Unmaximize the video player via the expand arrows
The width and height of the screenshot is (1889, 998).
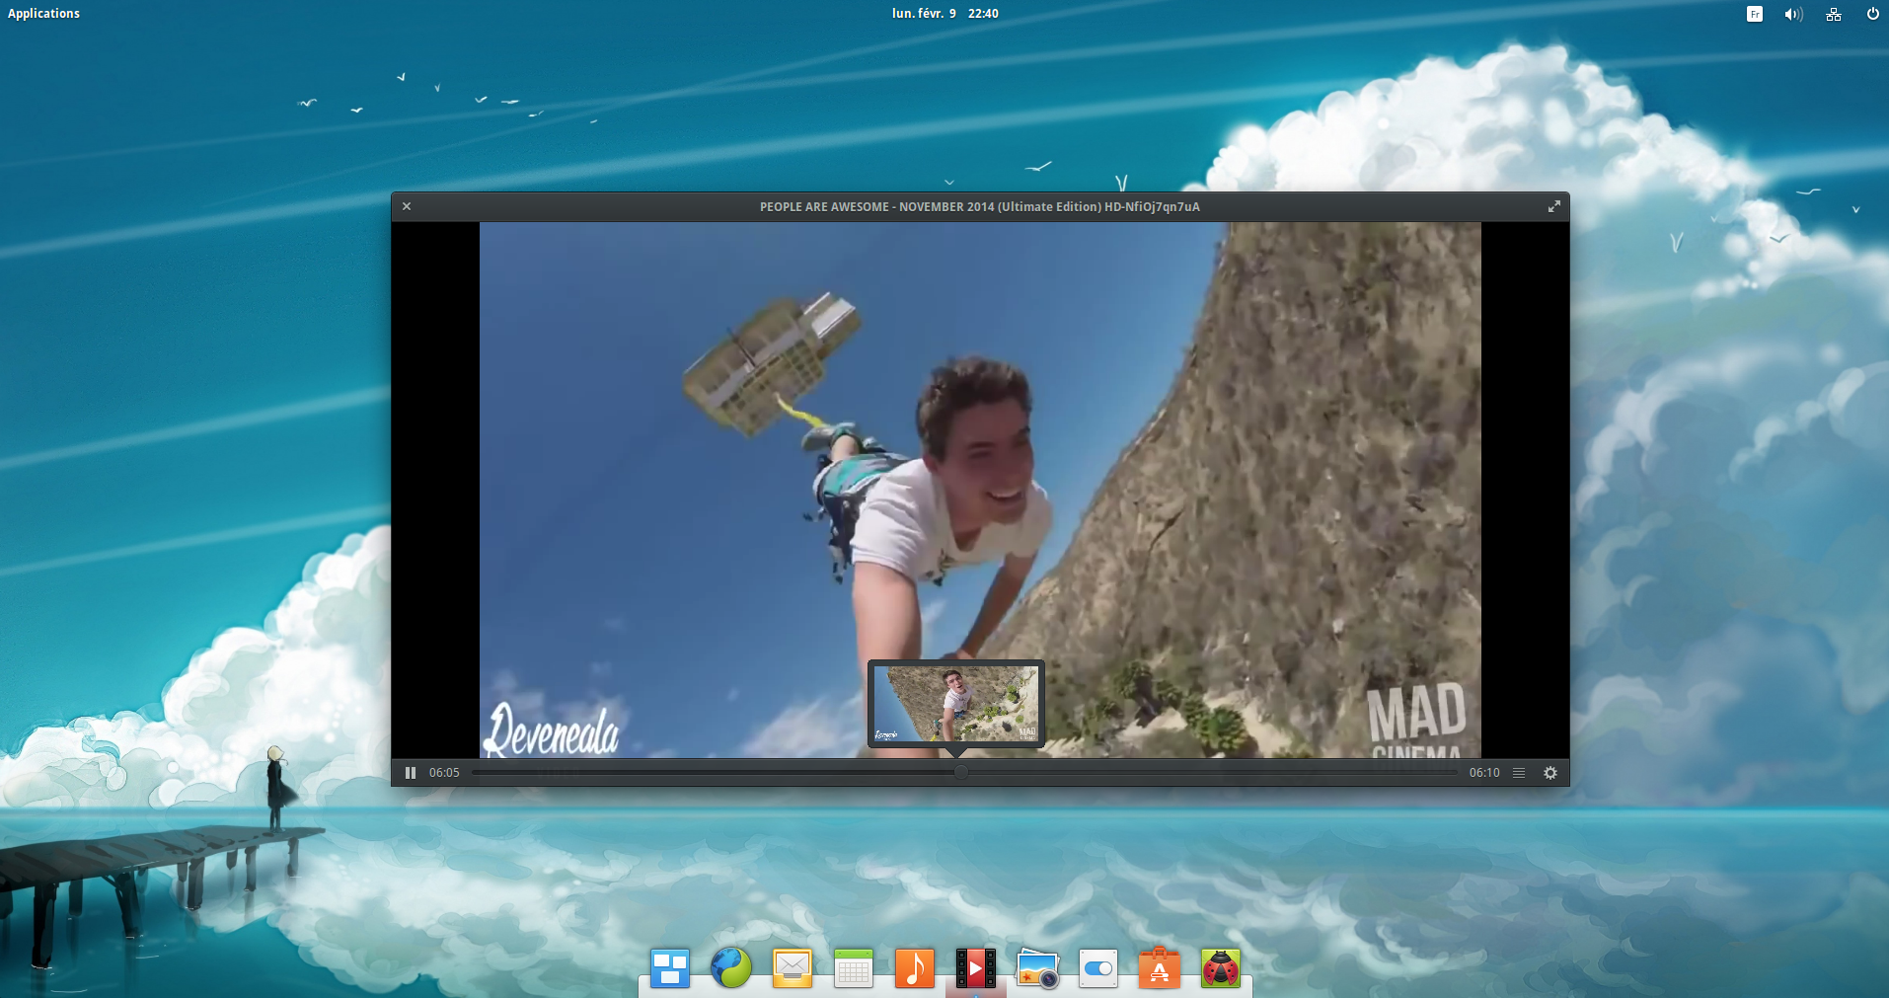pyautogui.click(x=1553, y=206)
